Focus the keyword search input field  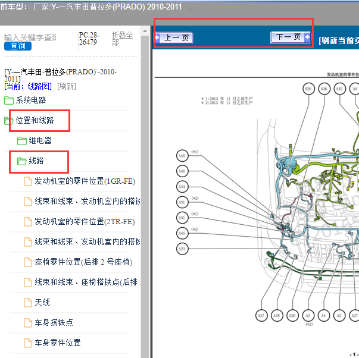click(30, 37)
